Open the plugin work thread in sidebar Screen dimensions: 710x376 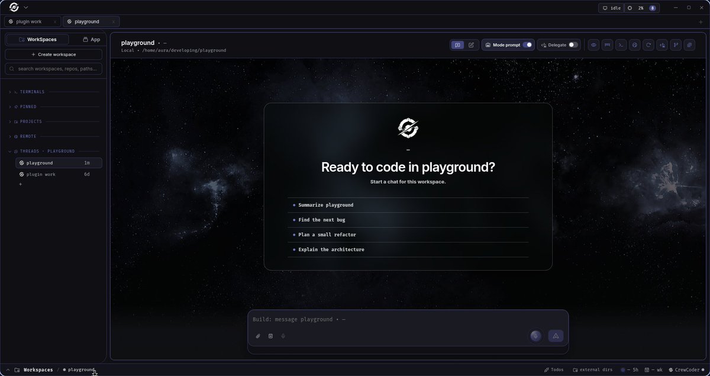[x=59, y=175]
